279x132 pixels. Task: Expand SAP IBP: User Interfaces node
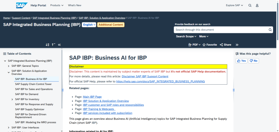[x=8, y=128]
